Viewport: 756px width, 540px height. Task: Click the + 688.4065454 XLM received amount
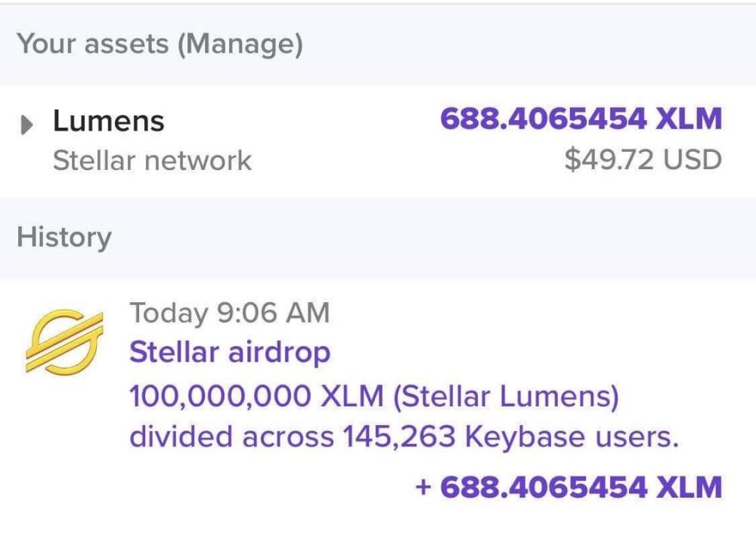tap(569, 487)
